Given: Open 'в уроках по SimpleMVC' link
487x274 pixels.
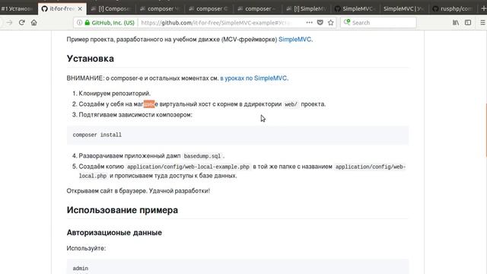Looking at the screenshot, I should point(253,78).
